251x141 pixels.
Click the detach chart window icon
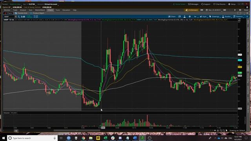180,16
